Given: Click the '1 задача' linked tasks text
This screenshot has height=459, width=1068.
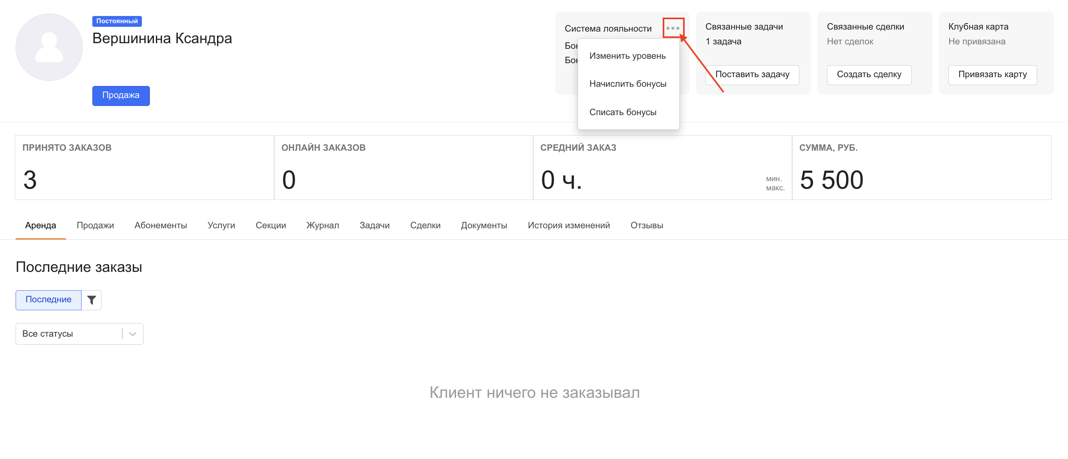Looking at the screenshot, I should coord(723,42).
